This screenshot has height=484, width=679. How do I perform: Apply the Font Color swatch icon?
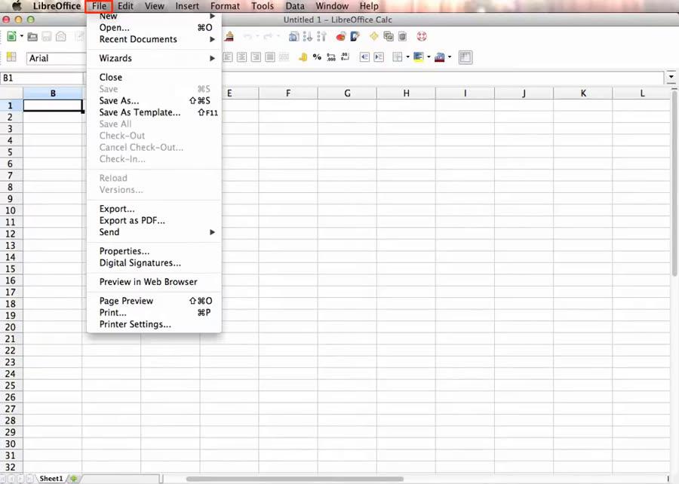tap(440, 57)
